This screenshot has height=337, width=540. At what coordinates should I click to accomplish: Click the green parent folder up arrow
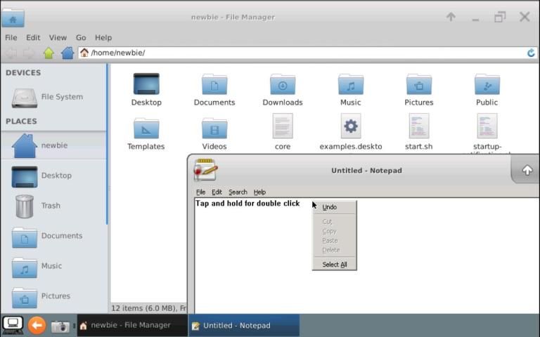point(49,53)
